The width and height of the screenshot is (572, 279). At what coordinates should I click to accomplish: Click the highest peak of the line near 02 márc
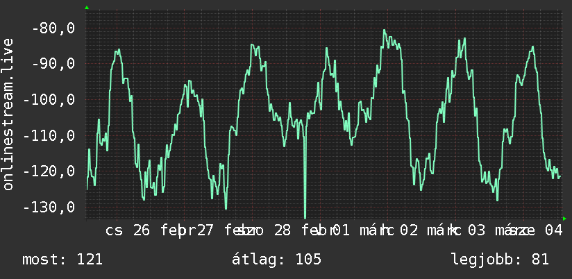tap(384, 31)
